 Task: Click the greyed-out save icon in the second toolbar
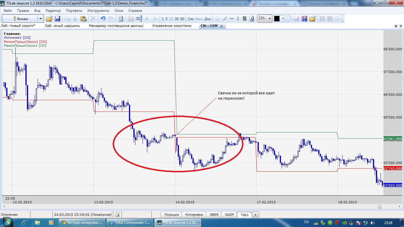(x=296, y=19)
